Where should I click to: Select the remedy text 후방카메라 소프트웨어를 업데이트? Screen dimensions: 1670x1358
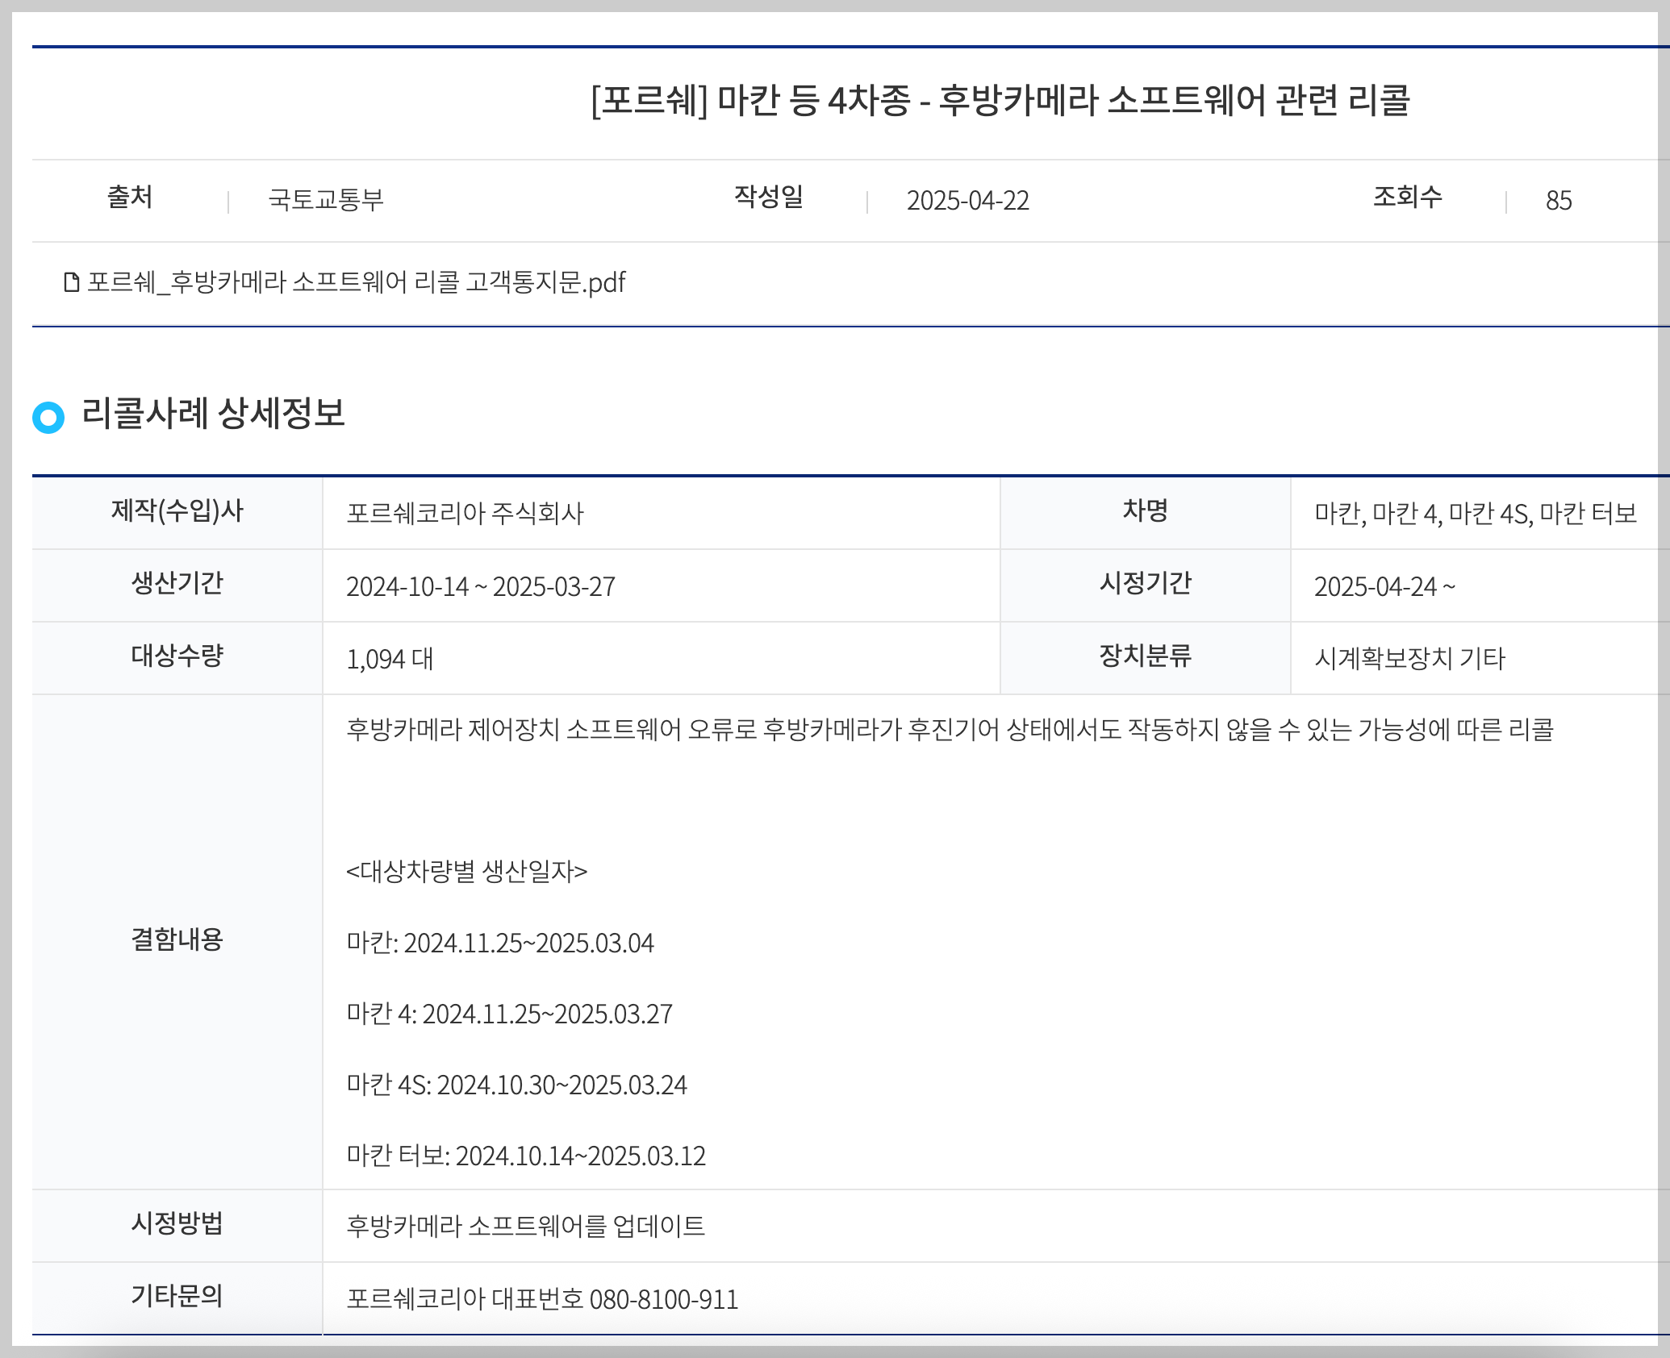click(525, 1227)
